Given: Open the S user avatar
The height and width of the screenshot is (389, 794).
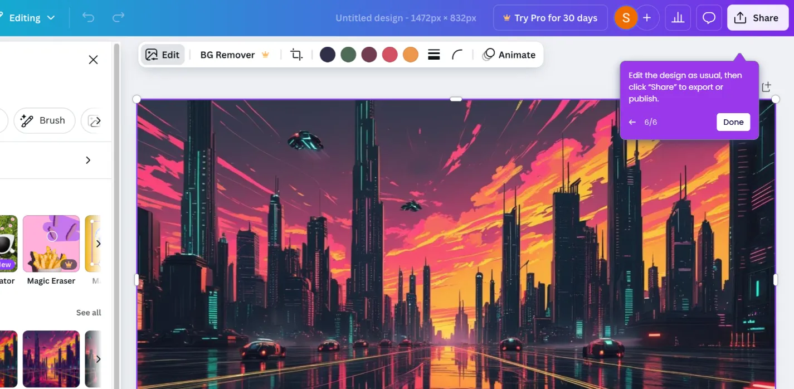Looking at the screenshot, I should [x=626, y=18].
